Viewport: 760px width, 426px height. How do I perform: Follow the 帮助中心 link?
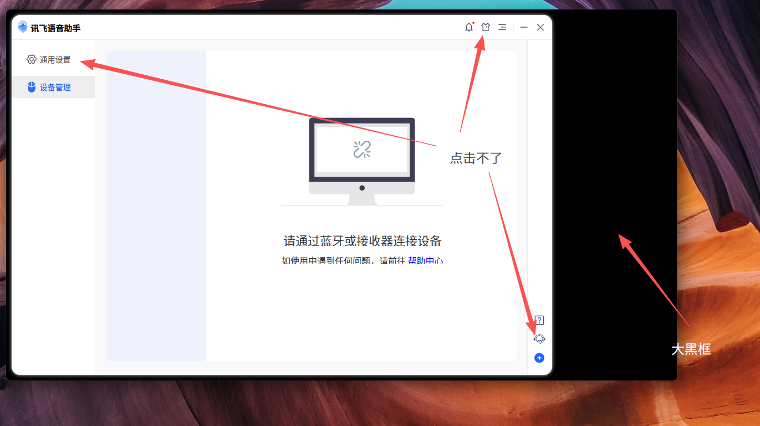click(x=425, y=260)
